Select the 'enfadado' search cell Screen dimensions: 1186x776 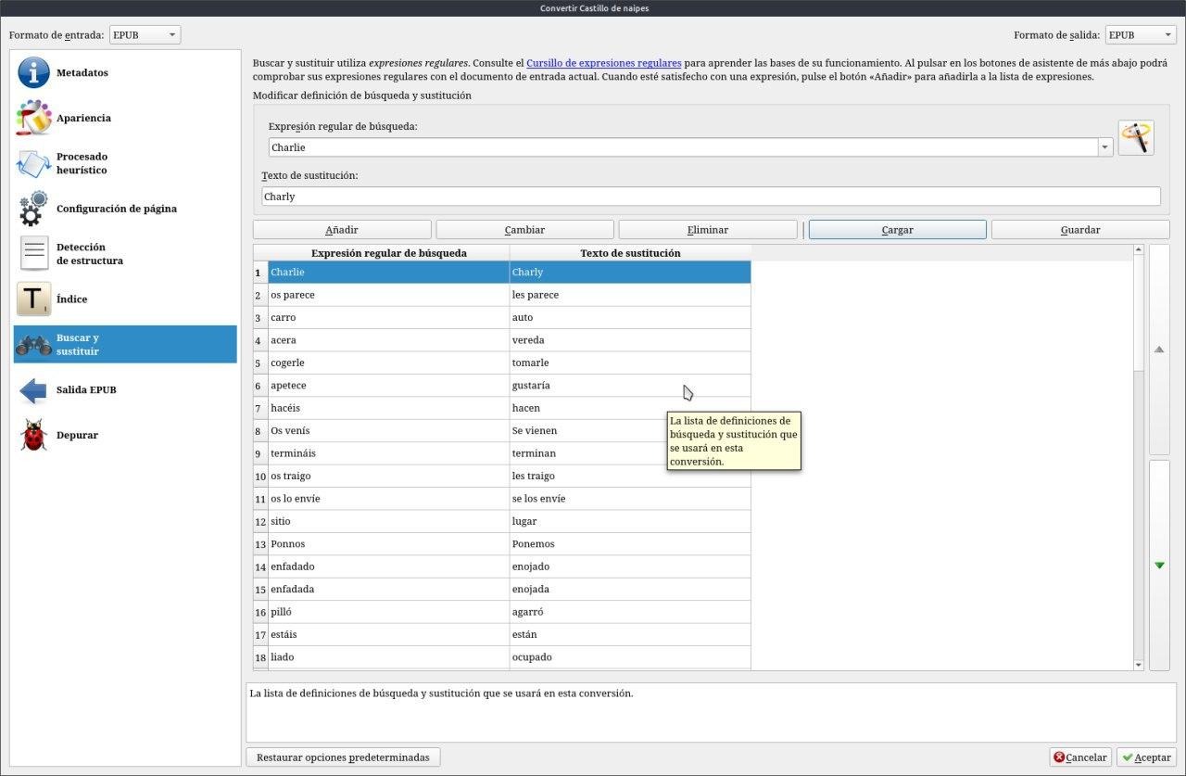tap(388, 567)
